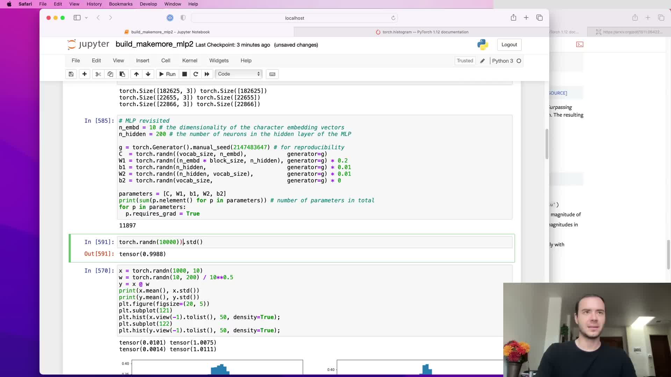Paste cells below icon
Screen dimensions: 671x377
122,74
